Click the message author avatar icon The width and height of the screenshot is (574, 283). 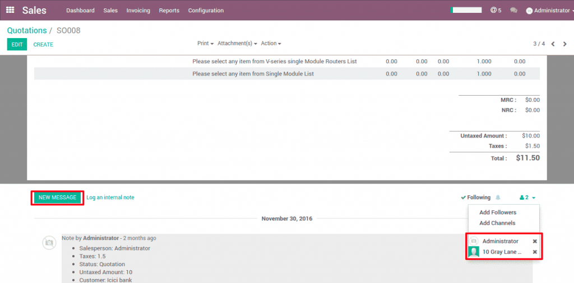click(49, 242)
